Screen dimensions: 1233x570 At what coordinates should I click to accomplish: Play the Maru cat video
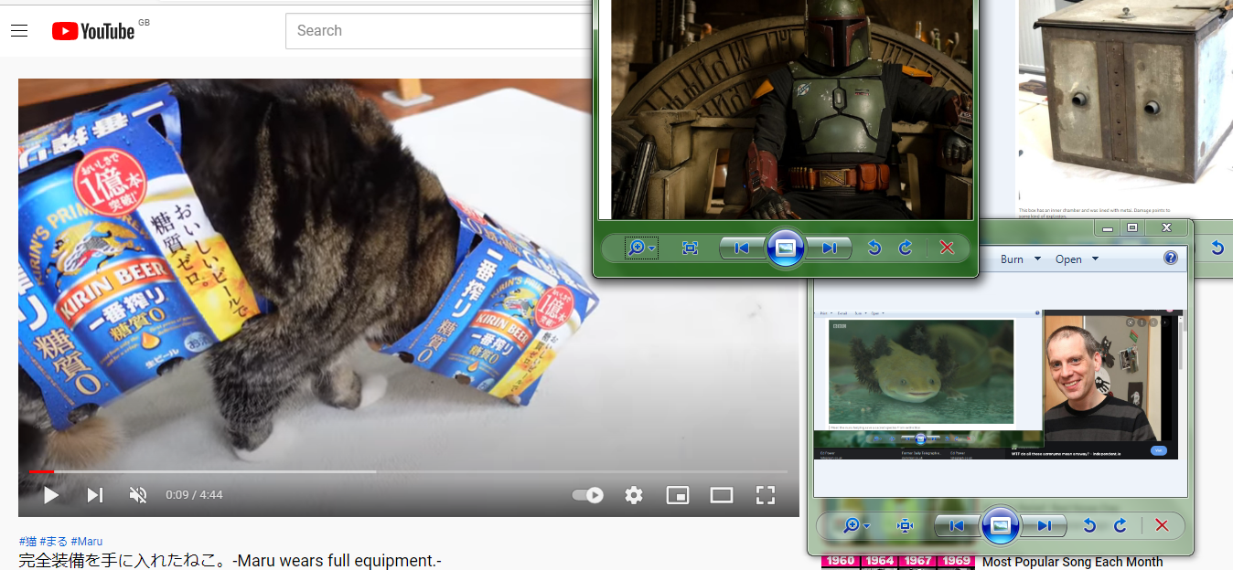point(51,495)
